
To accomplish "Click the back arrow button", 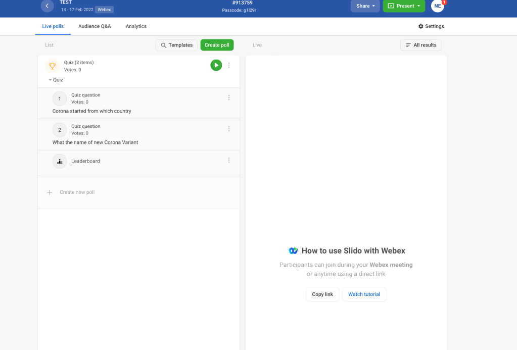I will 47,6.
